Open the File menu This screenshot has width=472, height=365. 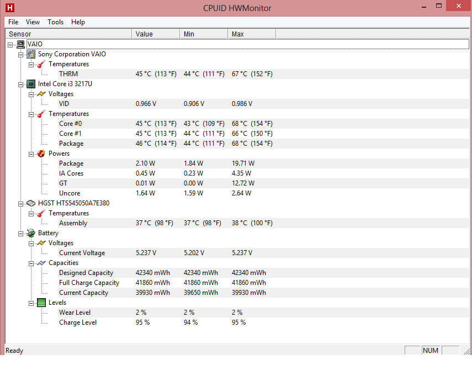(13, 22)
